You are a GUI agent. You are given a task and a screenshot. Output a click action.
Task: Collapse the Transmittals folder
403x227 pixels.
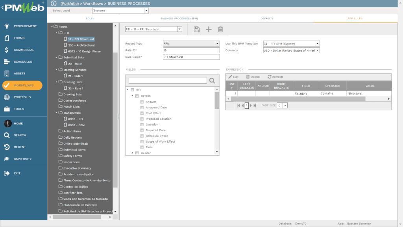point(57,113)
